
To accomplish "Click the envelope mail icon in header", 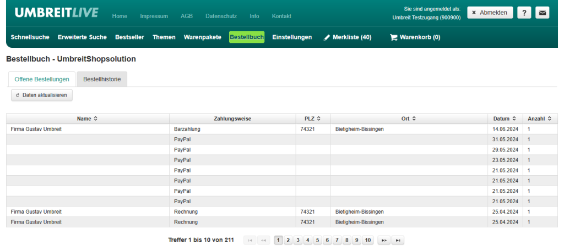I will (543, 13).
